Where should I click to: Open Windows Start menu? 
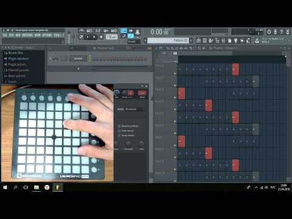point(5,187)
